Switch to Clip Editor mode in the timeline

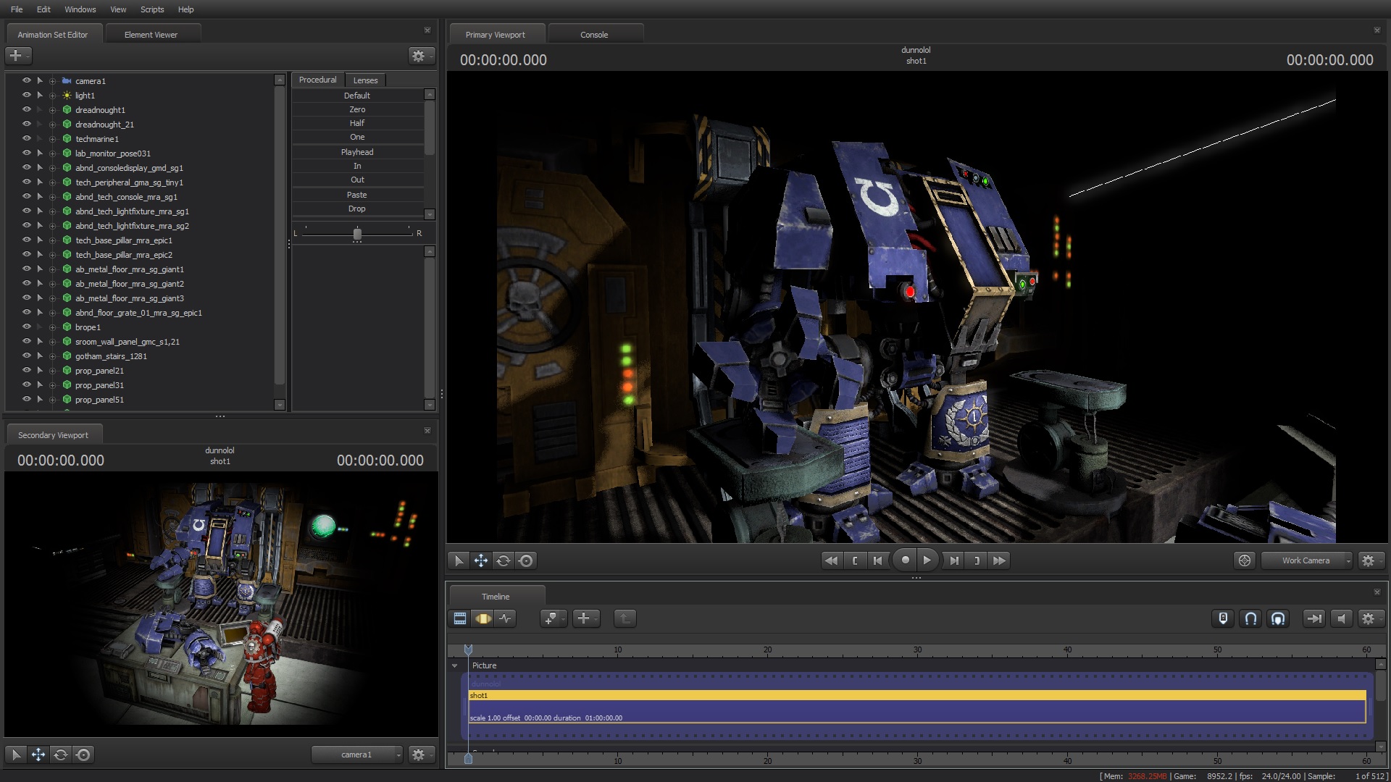tap(460, 618)
